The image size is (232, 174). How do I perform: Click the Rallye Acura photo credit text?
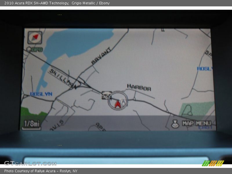[41, 171]
